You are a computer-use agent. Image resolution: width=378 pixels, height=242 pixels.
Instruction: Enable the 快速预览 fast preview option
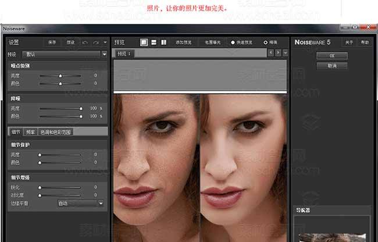tap(233, 42)
